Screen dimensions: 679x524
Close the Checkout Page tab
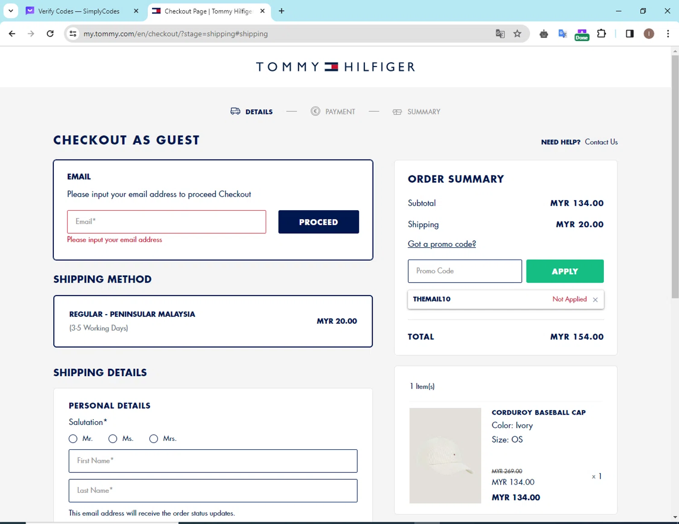coord(263,11)
